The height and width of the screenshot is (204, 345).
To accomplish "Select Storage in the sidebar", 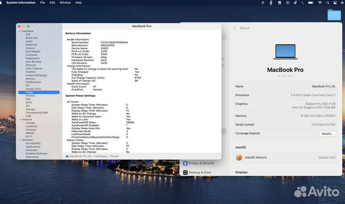I will (x=30, y=109).
